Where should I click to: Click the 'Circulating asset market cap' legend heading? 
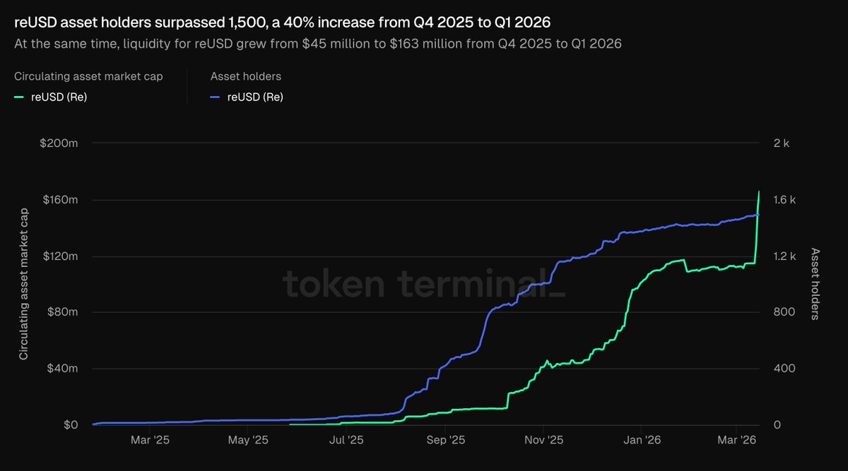[88, 76]
